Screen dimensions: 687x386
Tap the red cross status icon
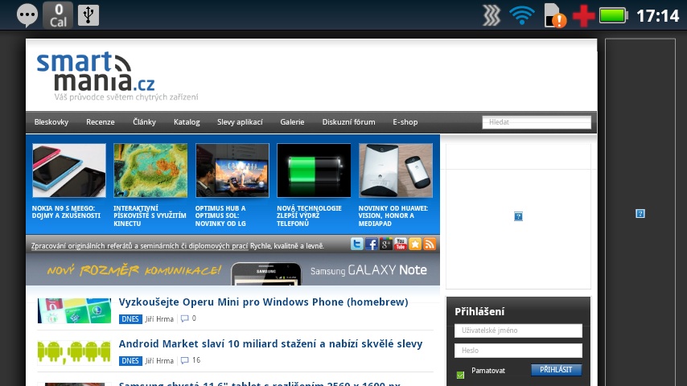click(583, 16)
